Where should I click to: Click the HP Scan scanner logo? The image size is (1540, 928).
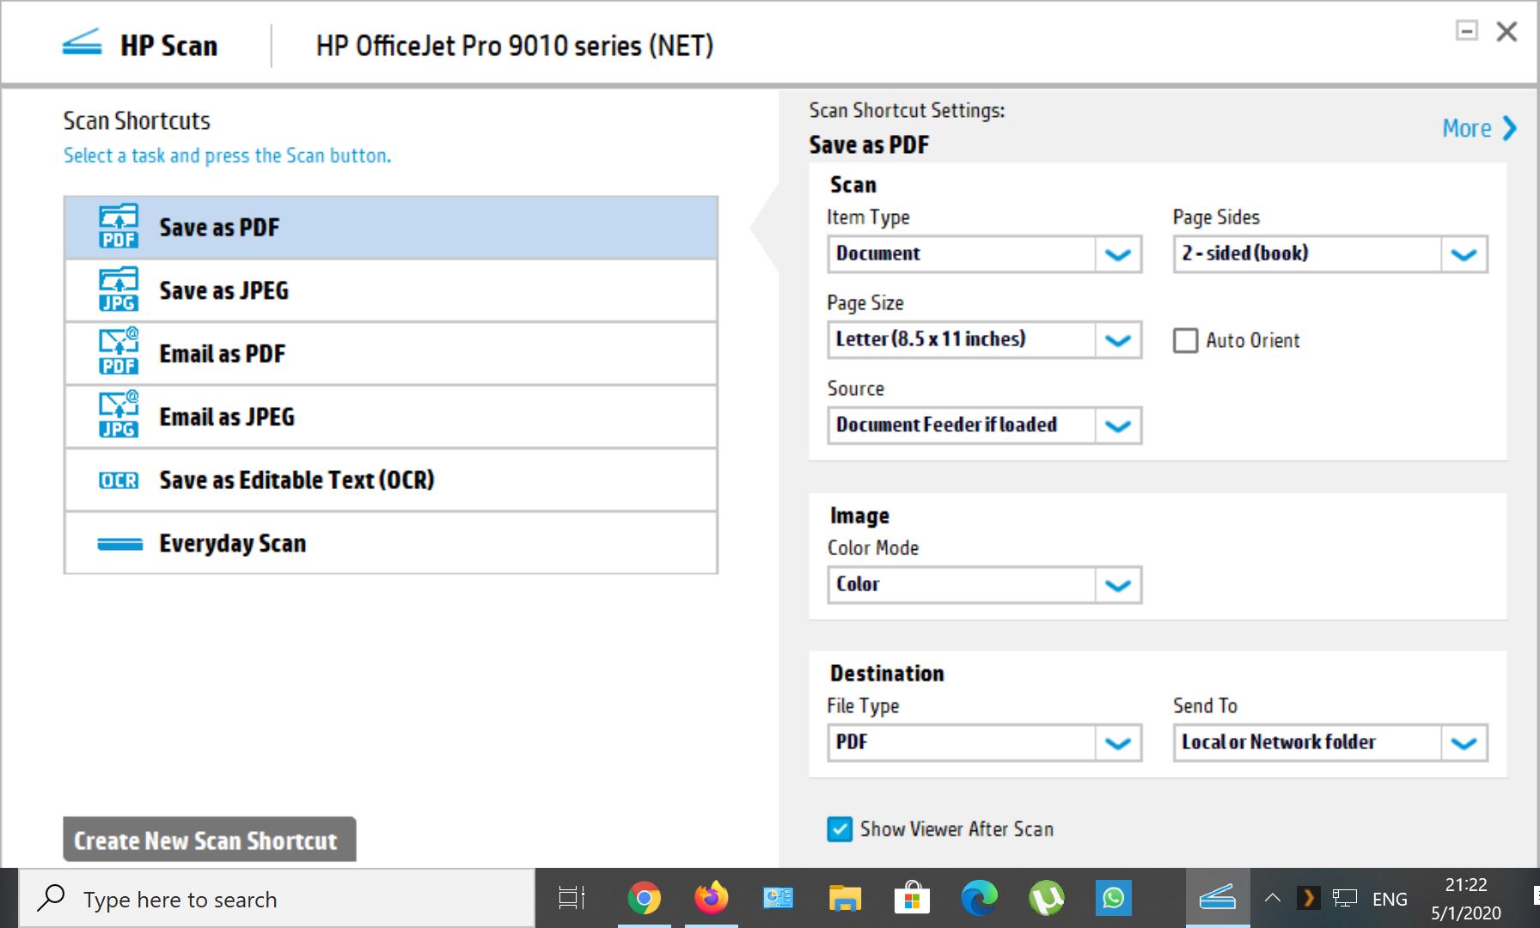pyautogui.click(x=82, y=42)
